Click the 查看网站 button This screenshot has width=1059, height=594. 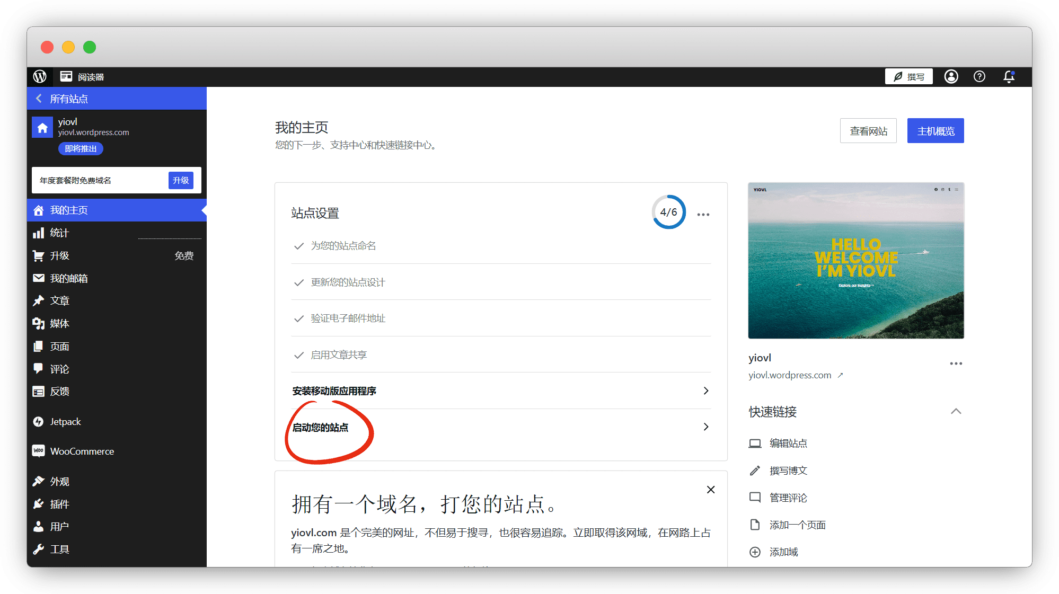[x=868, y=131]
